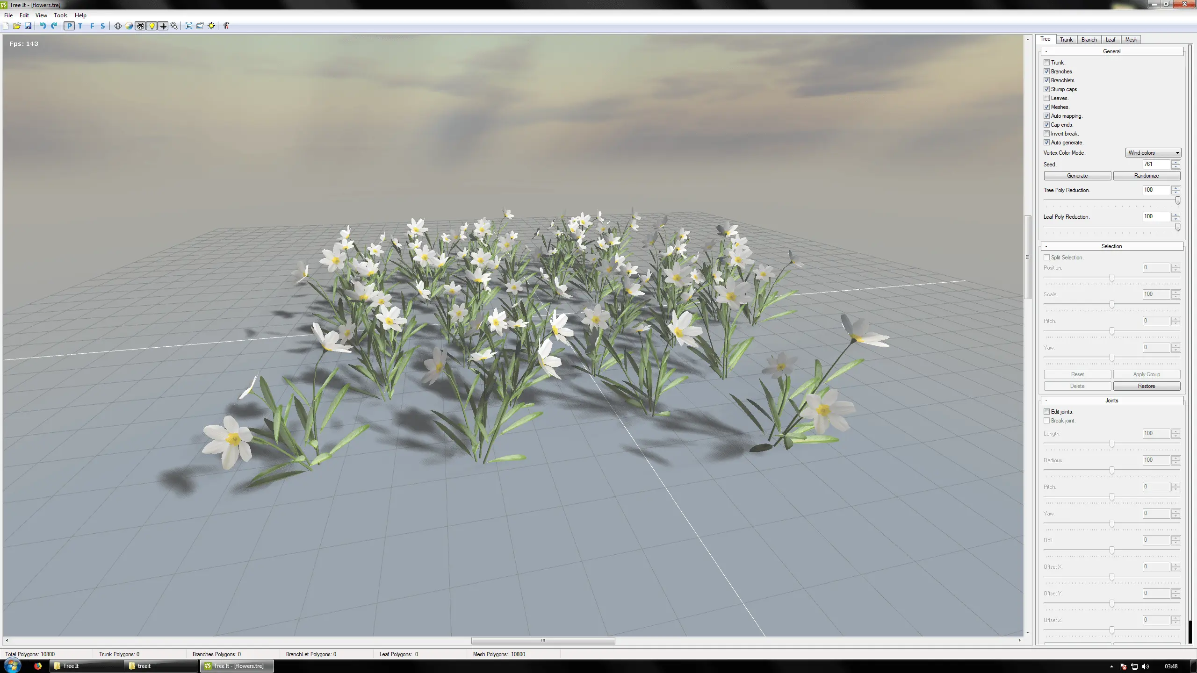Click the Undo arrow icon
Image resolution: width=1197 pixels, height=673 pixels.
pos(43,26)
